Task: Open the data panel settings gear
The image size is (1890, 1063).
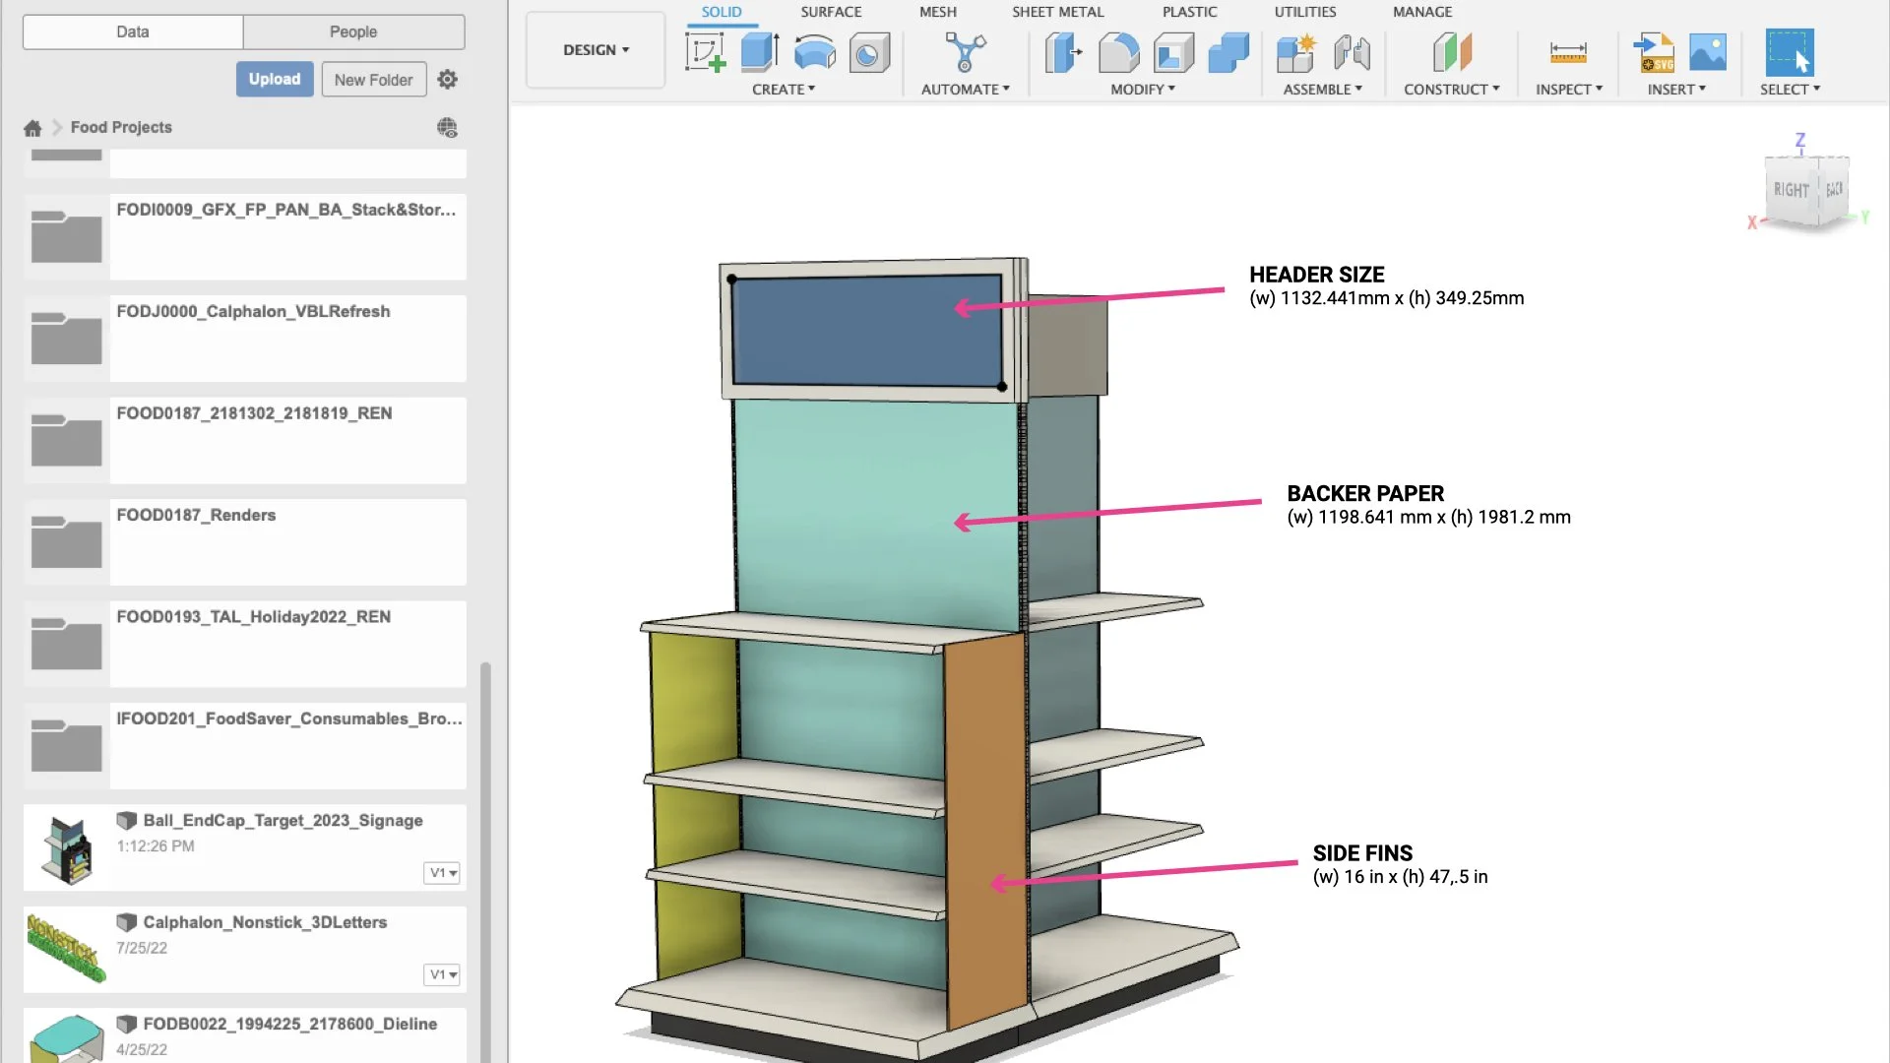Action: click(448, 80)
